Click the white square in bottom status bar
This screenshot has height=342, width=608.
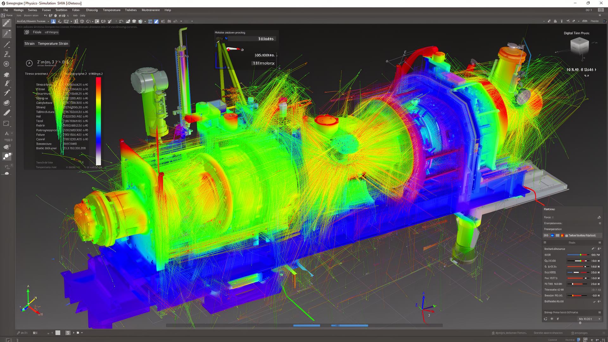point(58,333)
